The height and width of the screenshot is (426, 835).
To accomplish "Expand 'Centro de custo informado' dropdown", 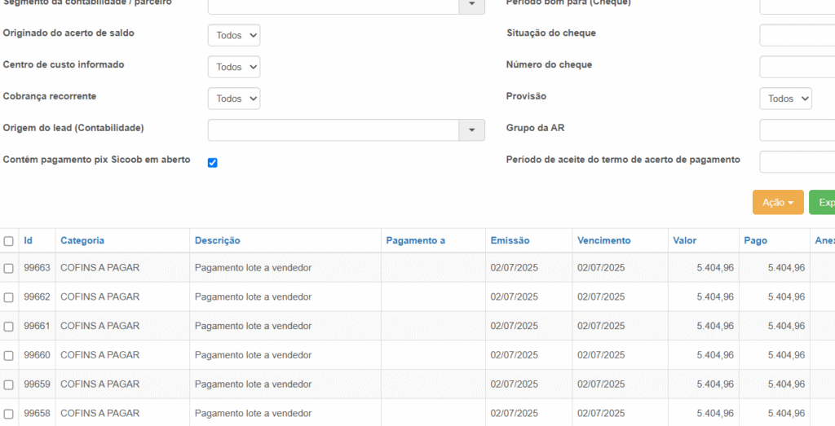I will click(x=233, y=67).
